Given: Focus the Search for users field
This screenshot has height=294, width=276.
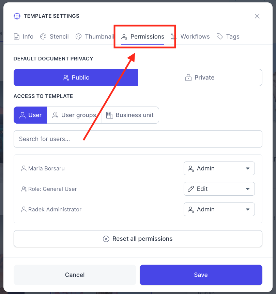Looking at the screenshot, I should [138, 139].
